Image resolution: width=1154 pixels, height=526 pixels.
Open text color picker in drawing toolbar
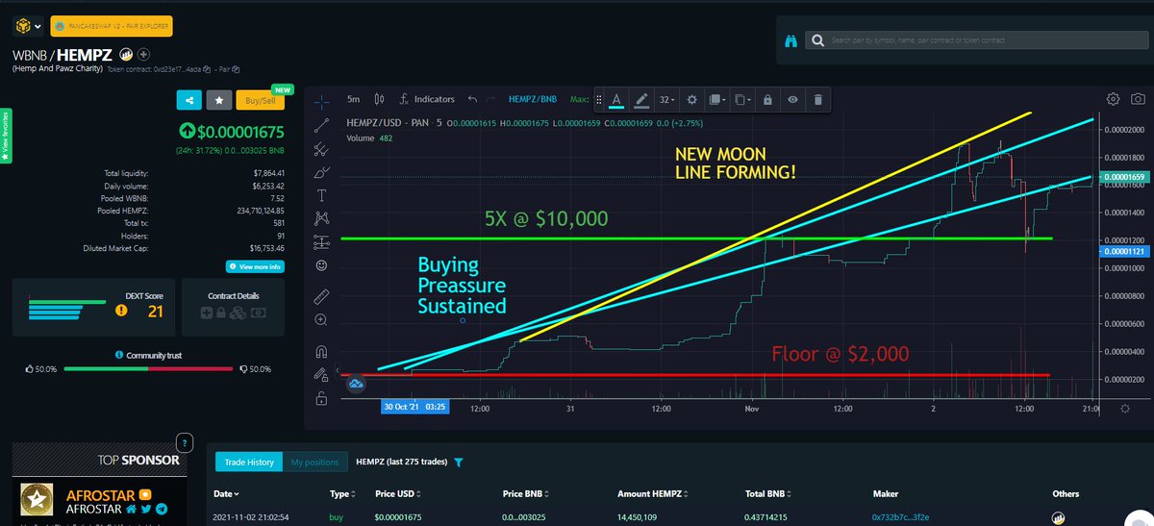tap(616, 100)
